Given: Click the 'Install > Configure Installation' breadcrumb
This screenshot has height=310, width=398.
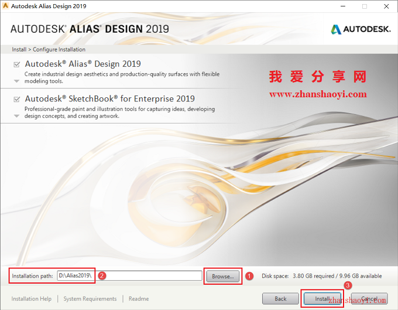Looking at the screenshot, I should pyautogui.click(x=49, y=49).
